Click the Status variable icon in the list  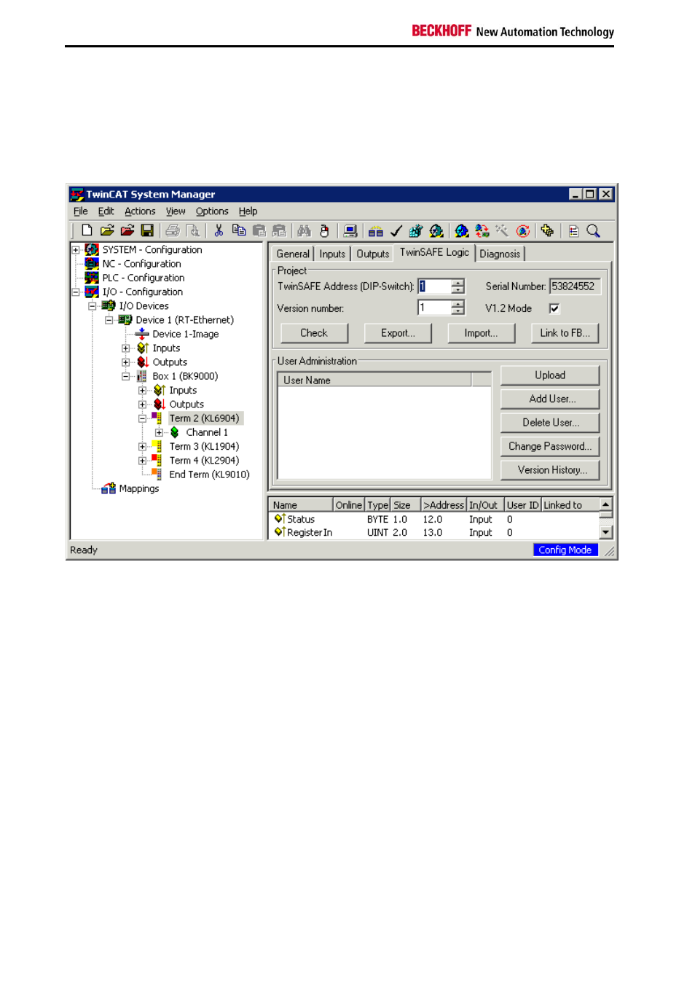pos(279,519)
